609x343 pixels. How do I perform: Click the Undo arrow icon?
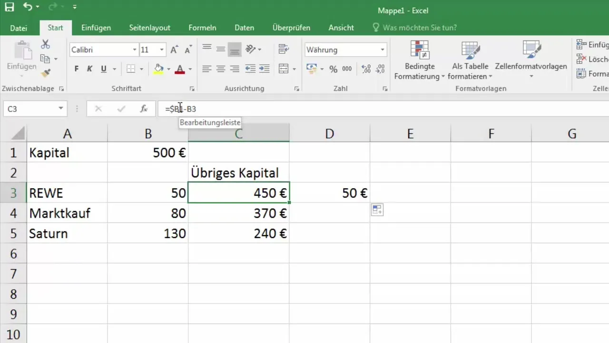click(x=28, y=8)
